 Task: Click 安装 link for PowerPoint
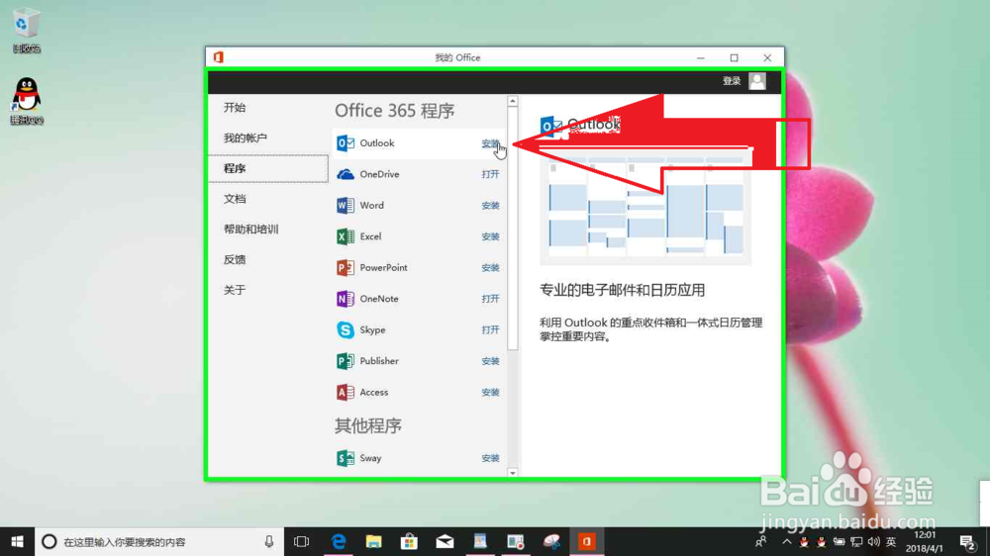[x=490, y=268]
